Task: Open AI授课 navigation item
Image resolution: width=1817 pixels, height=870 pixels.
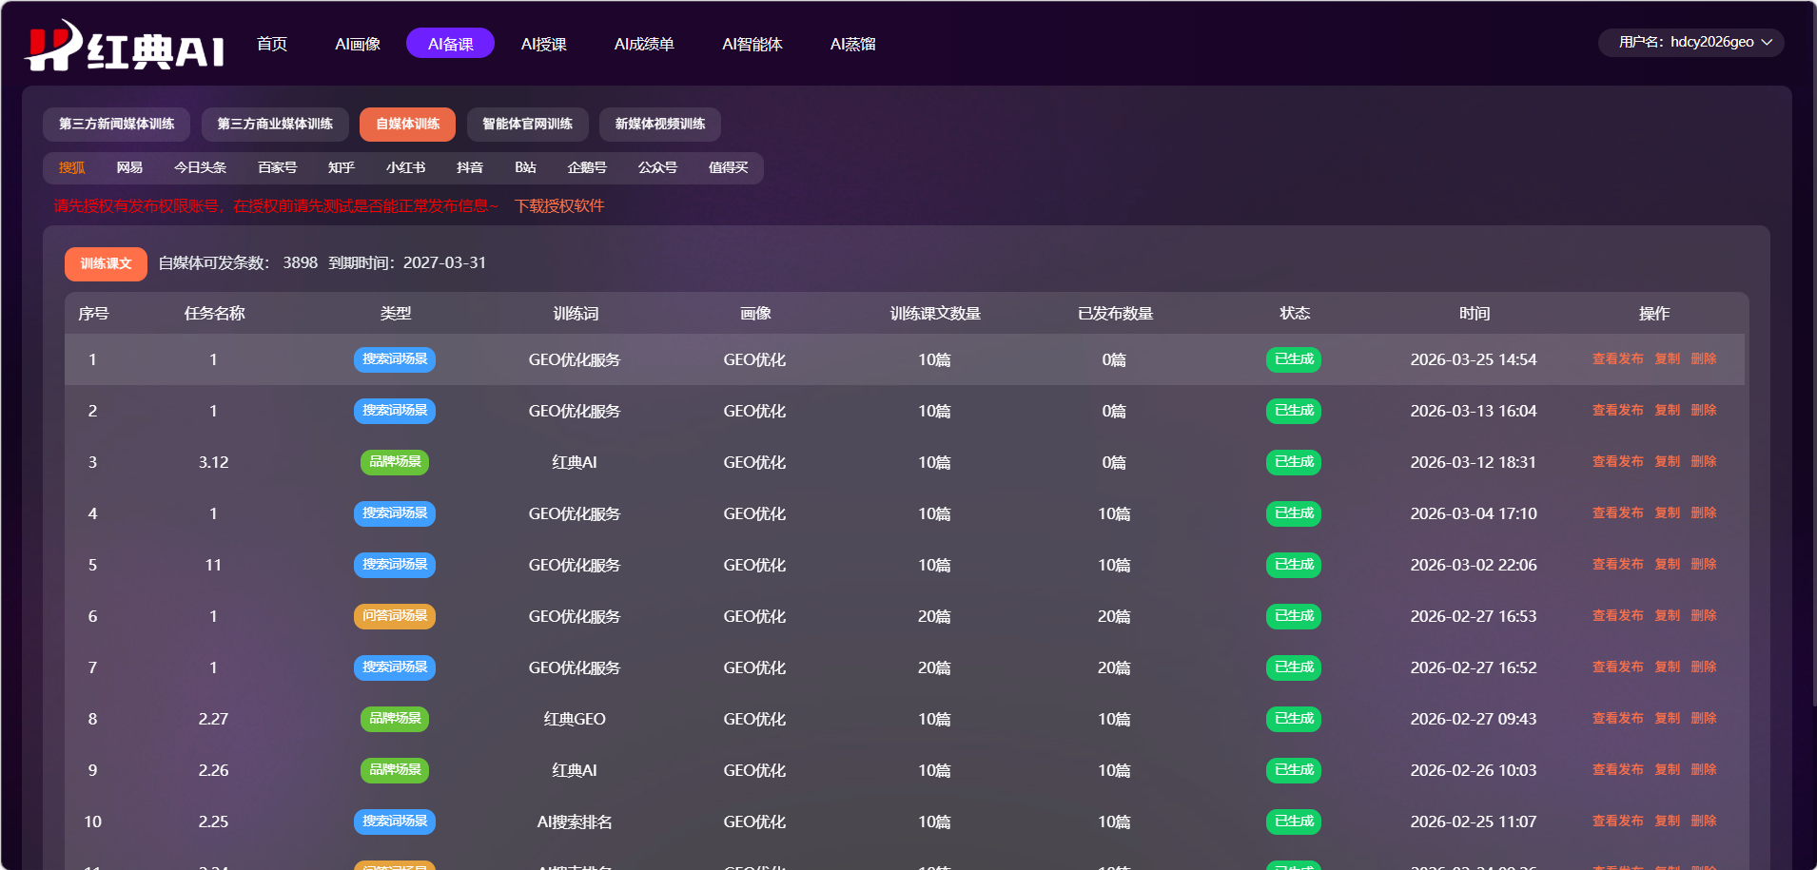Action: point(543,44)
